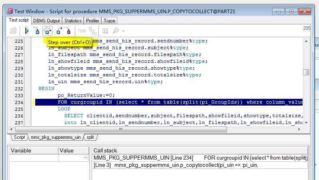319x180 pixels.
Task: Open the Trace tab
Action: click(109, 21)
